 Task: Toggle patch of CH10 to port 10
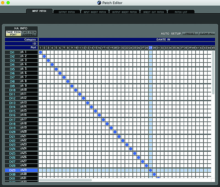(x=76, y=90)
